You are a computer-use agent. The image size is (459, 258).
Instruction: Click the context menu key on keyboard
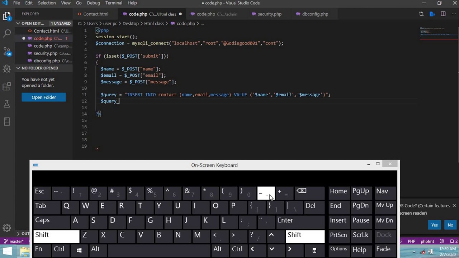tap(314, 250)
